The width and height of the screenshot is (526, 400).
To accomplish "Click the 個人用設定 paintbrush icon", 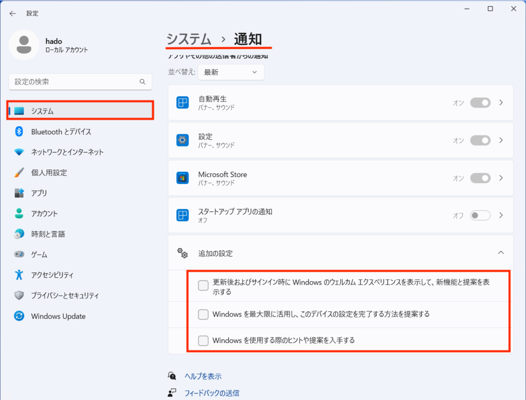I will (x=20, y=173).
